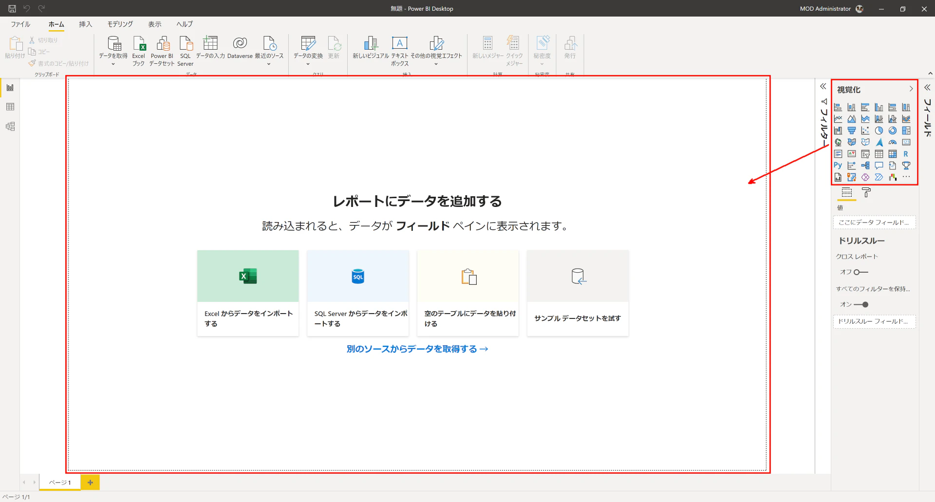Toggle すべてのフィルターを保持 switch
This screenshot has width=935, height=502.
click(861, 304)
